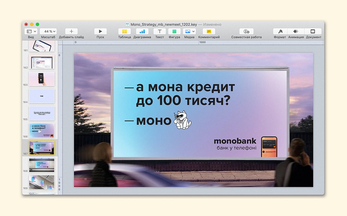
Task: Open the Анимация inspector panel
Action: (x=296, y=31)
